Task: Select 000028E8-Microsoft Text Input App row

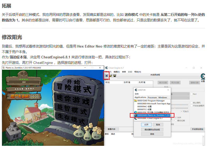Action: (x=152, y=104)
